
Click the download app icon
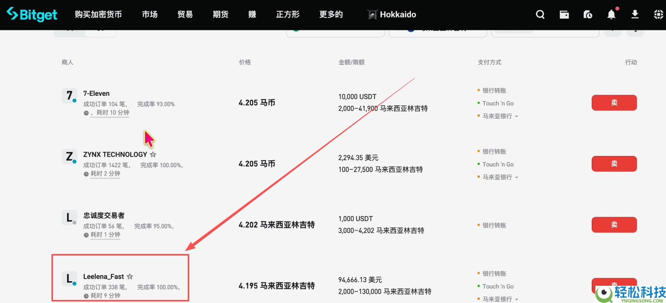point(635,15)
